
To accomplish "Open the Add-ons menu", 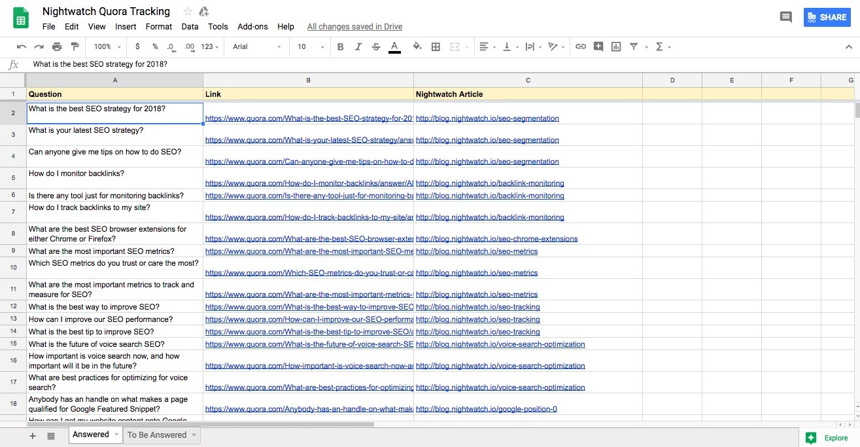I will [x=252, y=27].
